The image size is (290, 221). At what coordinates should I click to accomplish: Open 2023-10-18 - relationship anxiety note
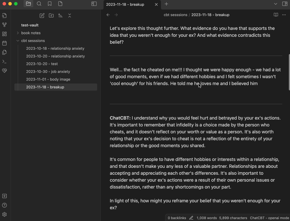[56, 49]
